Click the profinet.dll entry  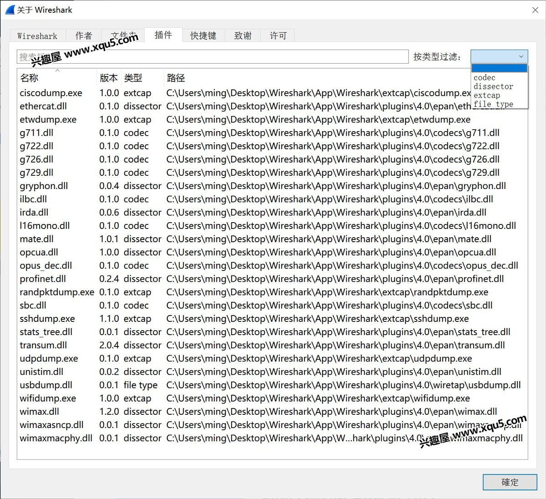43,279
